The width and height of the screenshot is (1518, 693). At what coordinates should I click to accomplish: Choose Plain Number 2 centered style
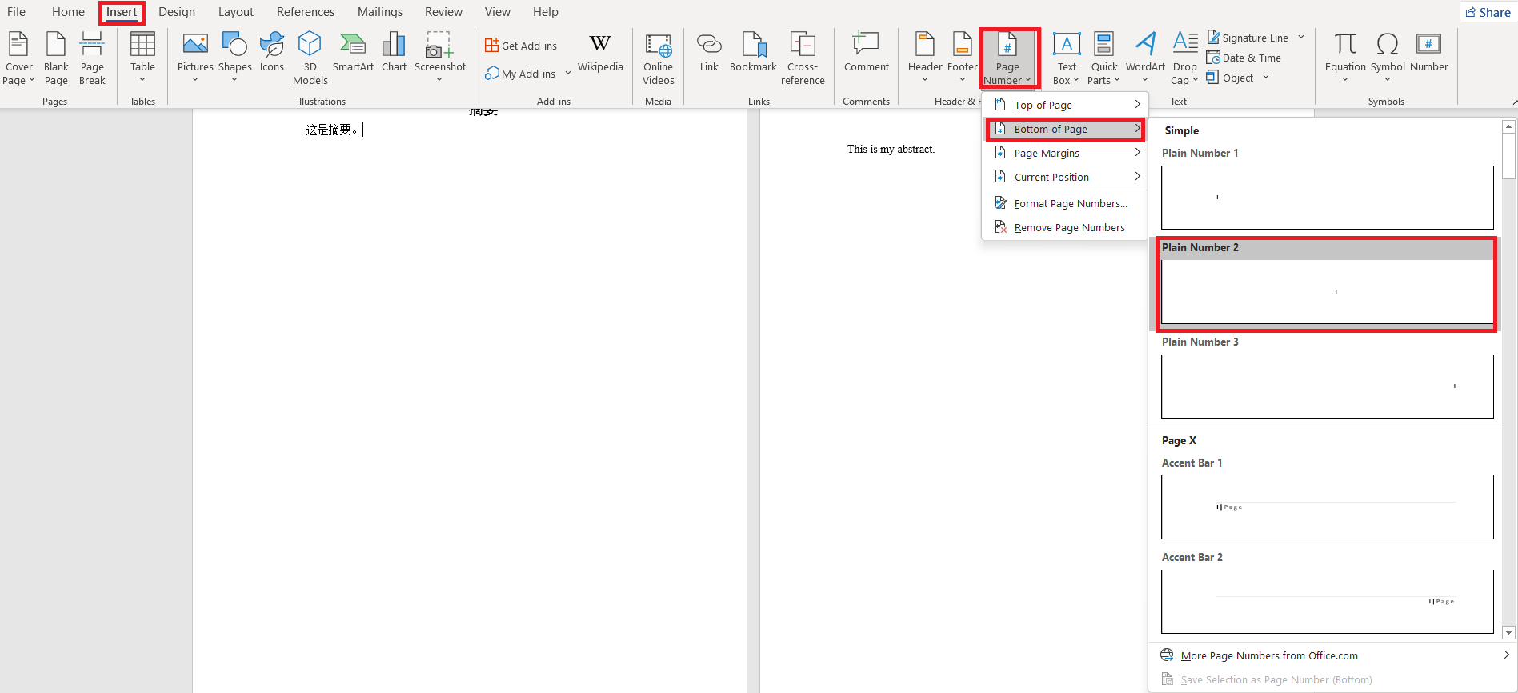tap(1327, 283)
